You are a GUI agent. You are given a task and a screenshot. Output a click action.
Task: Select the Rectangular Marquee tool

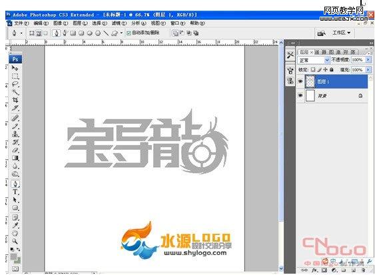tap(15, 77)
